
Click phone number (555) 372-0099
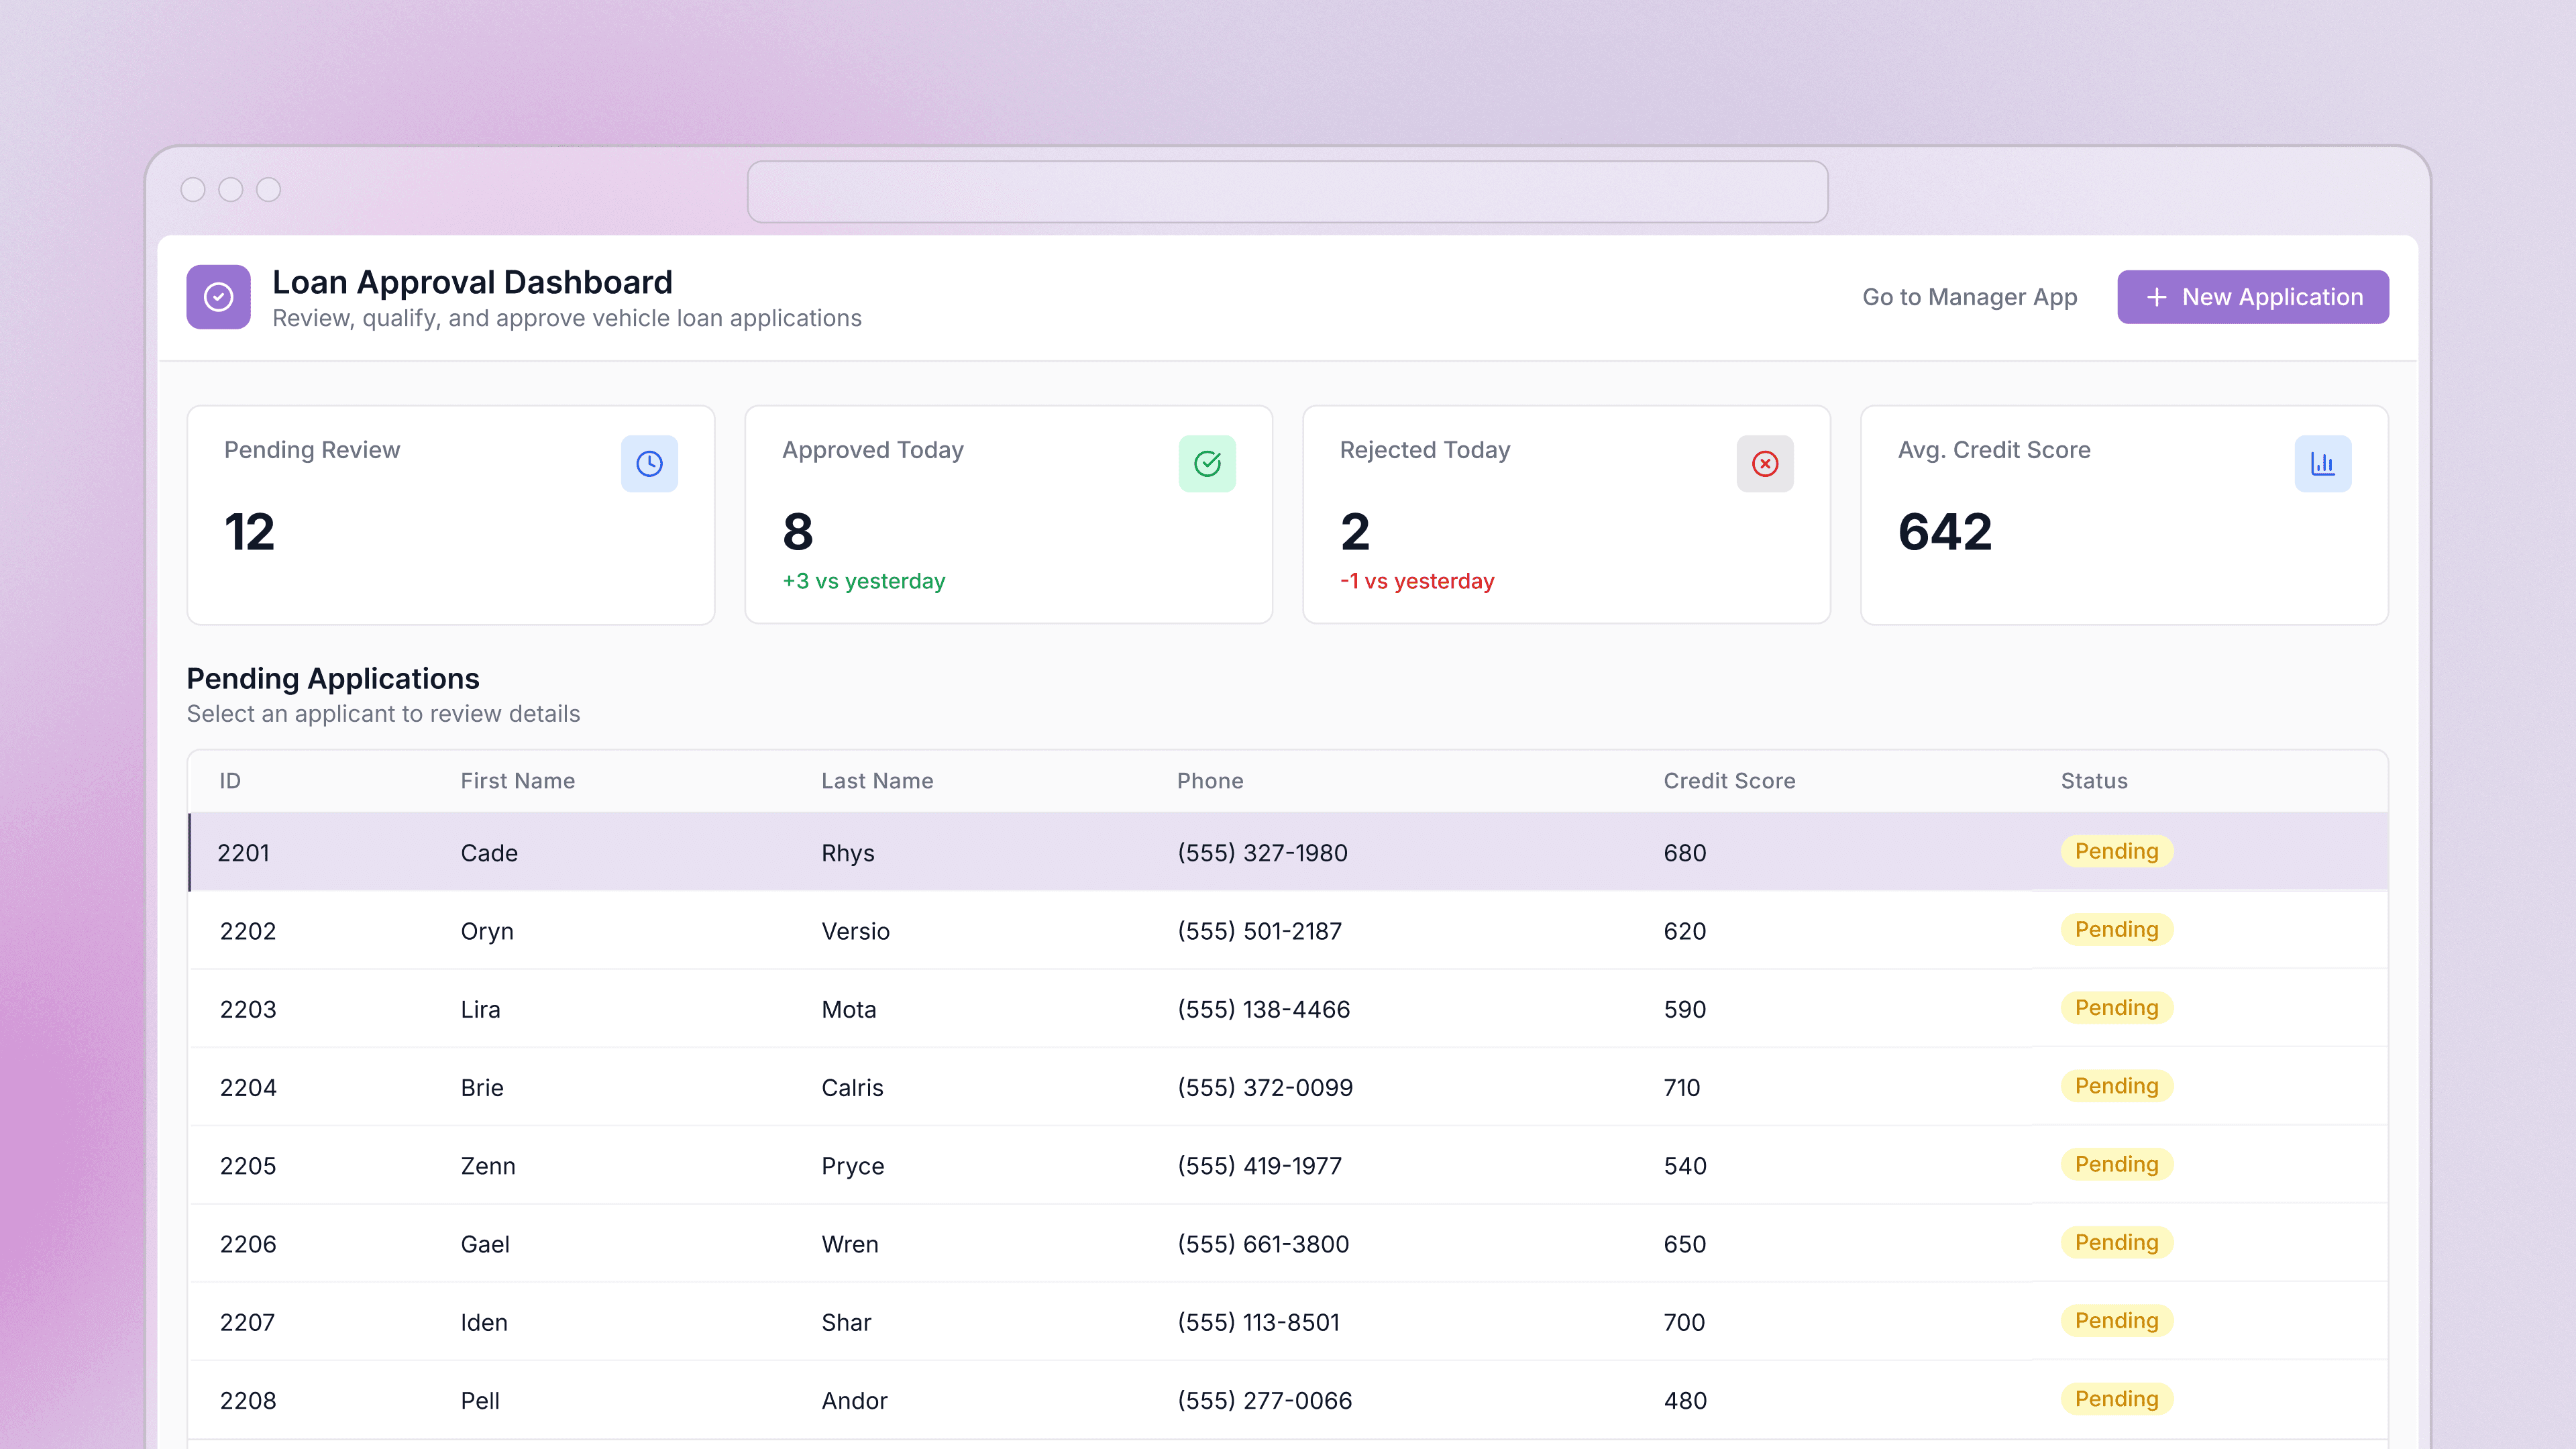point(1264,1087)
